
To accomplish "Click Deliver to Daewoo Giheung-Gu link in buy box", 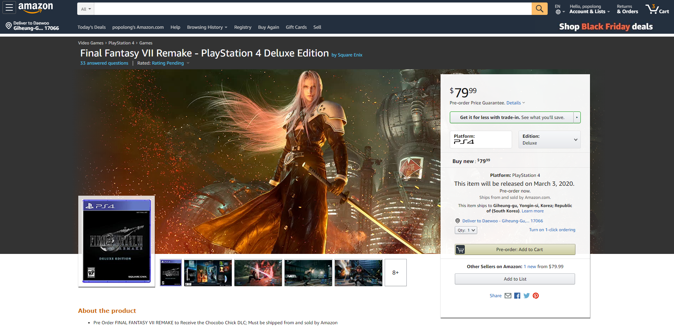I will [502, 221].
